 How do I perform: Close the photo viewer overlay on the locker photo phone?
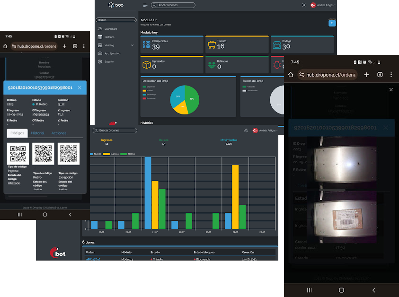[391, 89]
